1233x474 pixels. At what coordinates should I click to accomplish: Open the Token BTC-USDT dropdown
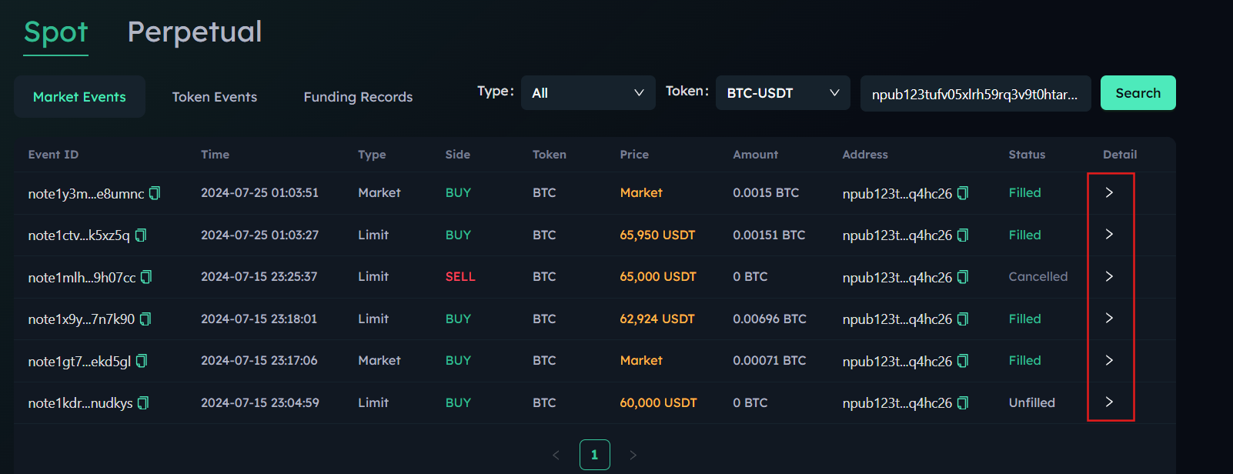782,93
